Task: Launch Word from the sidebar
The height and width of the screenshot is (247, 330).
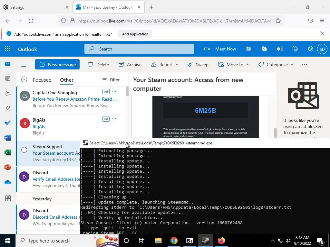Action: [8, 138]
